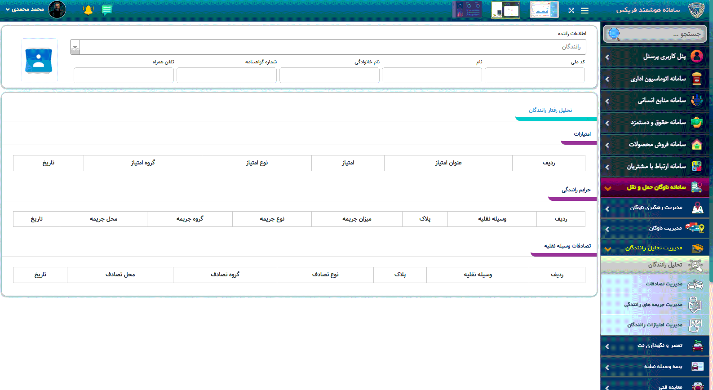713x390 pixels.
Task: Expand the personnel user panel menu
Action: pyautogui.click(x=655, y=57)
